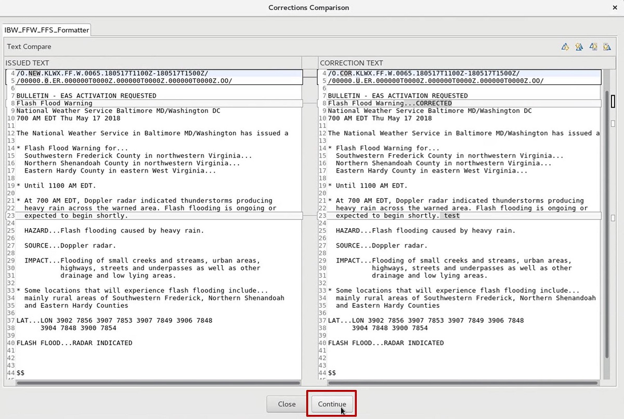Click '* Until 1100 AM EDT.' in Issued Text

(x=56, y=186)
